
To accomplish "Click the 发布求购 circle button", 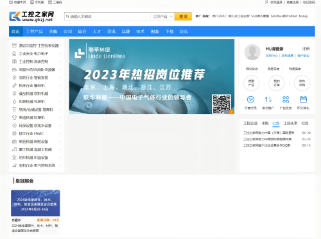I will [302, 83].
